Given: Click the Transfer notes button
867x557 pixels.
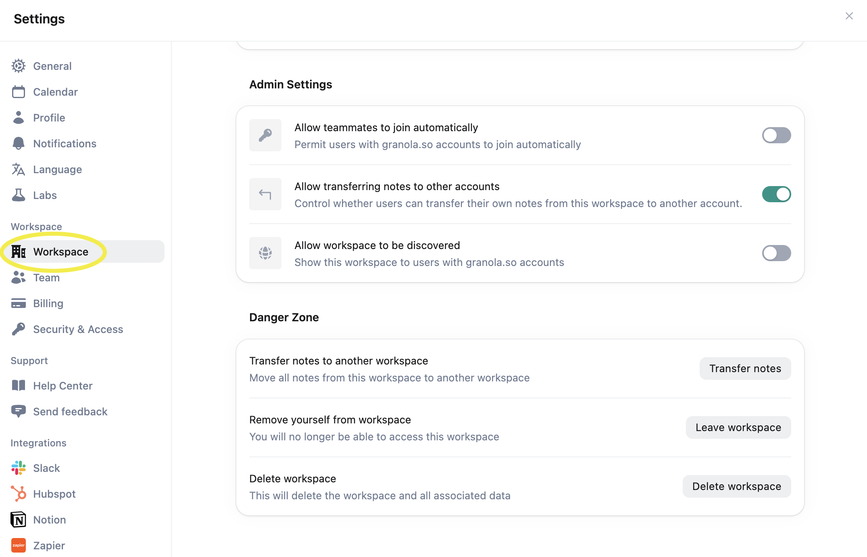Looking at the screenshot, I should [x=745, y=368].
